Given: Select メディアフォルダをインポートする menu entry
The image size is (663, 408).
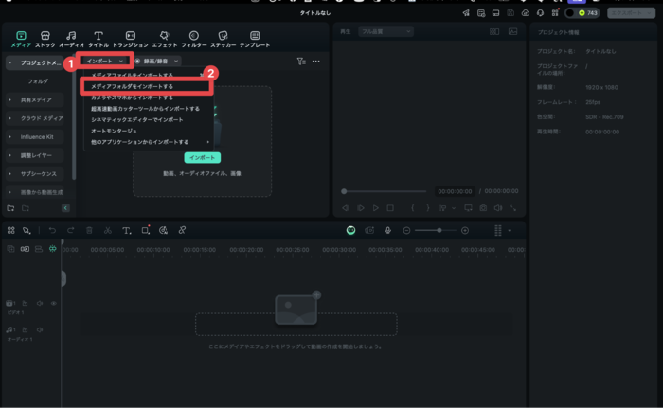Looking at the screenshot, I should (132, 86).
